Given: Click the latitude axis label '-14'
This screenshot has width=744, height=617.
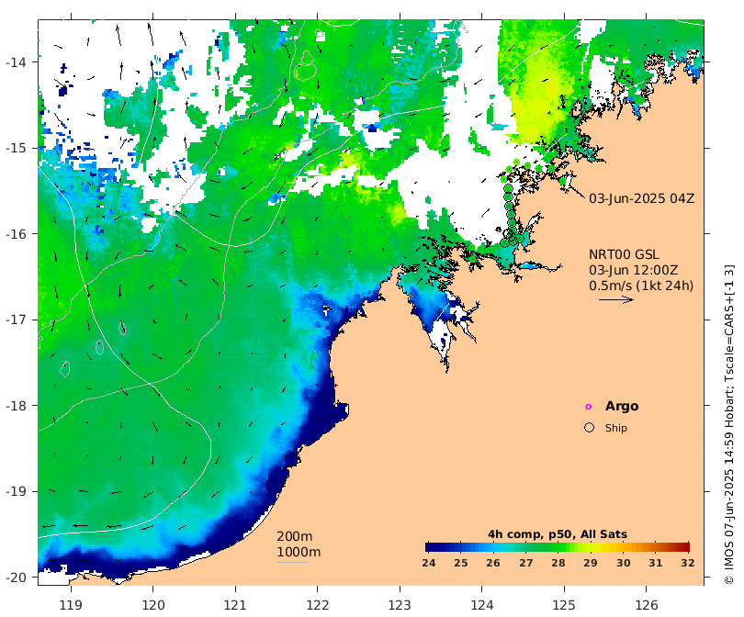Looking at the screenshot, I should pos(16,62).
